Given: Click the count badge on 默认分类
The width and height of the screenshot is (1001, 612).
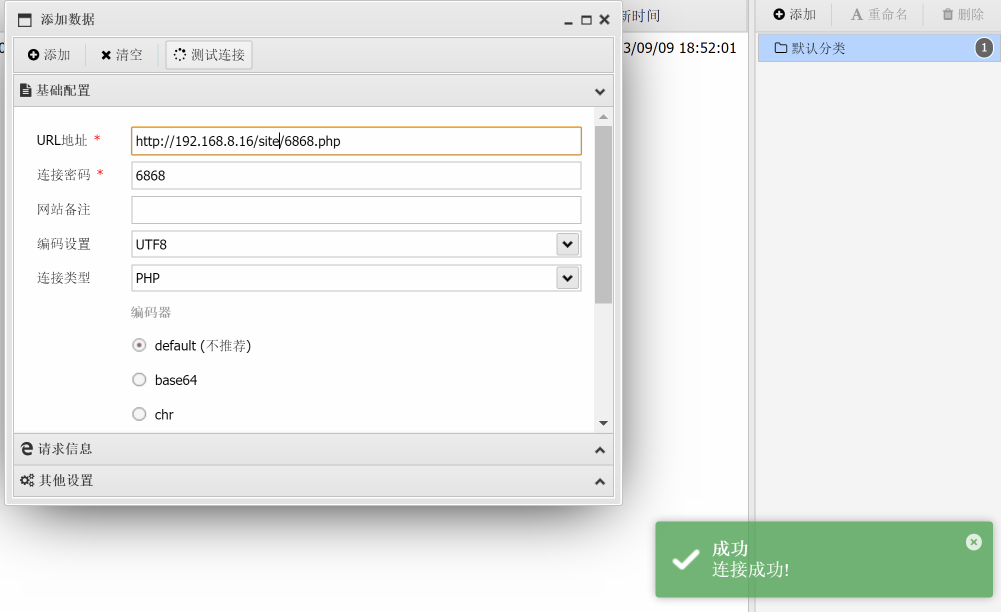Looking at the screenshot, I should 984,48.
